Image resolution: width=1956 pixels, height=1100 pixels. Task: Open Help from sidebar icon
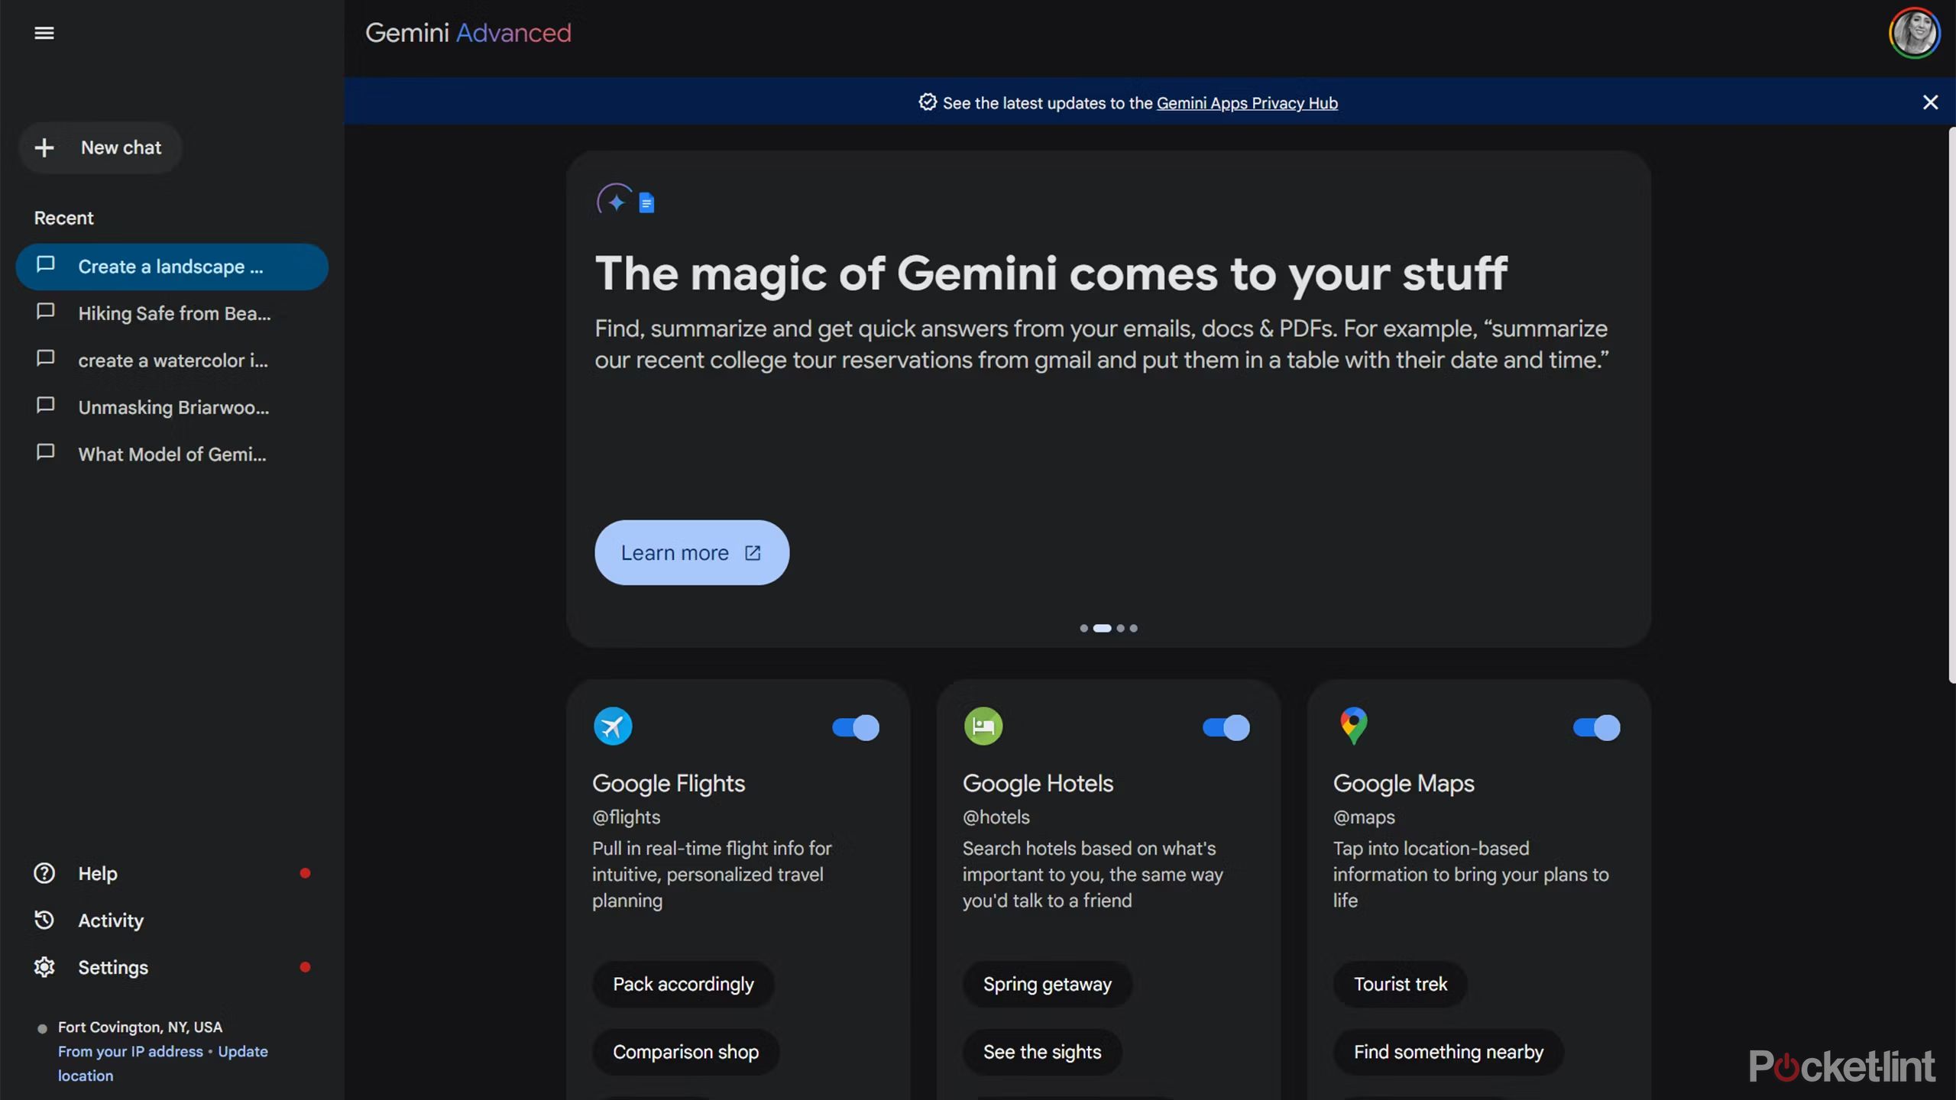click(44, 875)
